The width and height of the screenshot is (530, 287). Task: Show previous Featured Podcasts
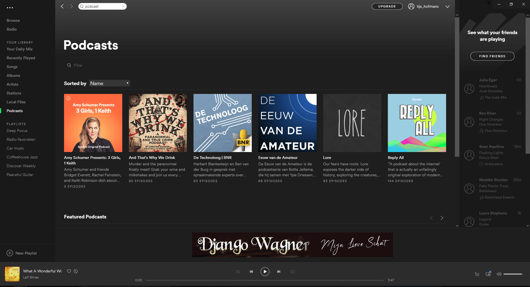[431, 218]
